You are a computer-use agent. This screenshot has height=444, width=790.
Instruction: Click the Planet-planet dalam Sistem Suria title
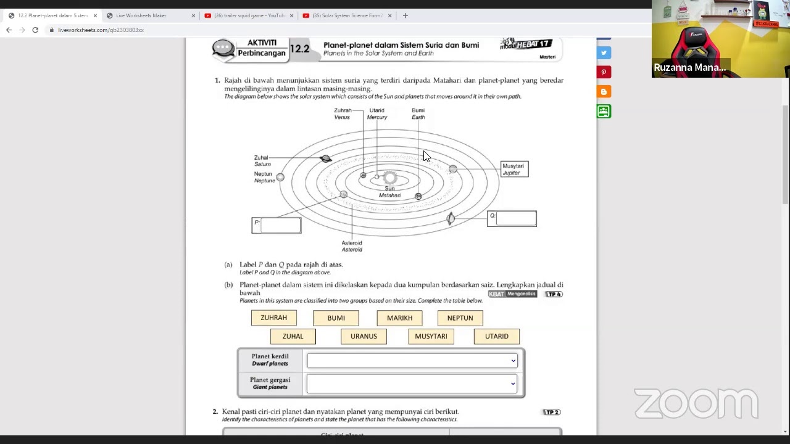click(x=401, y=45)
